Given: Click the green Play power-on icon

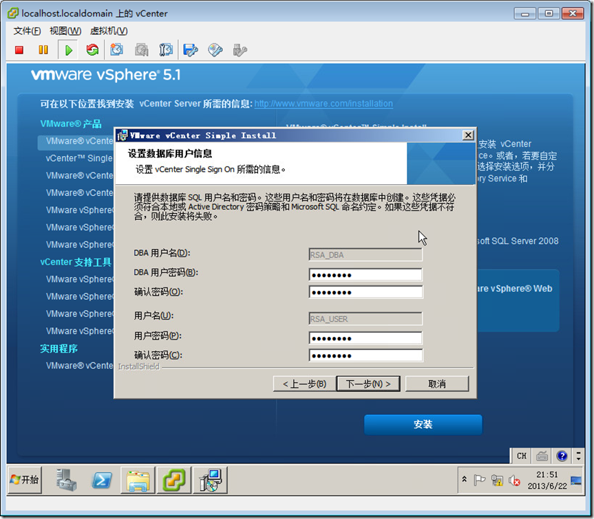Looking at the screenshot, I should [68, 50].
